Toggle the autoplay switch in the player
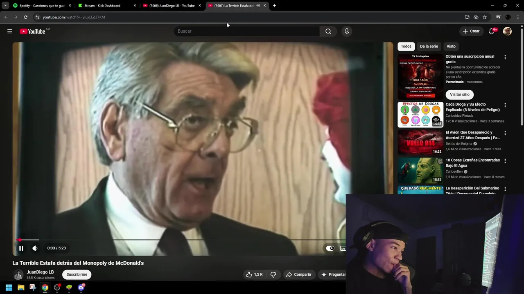The height and width of the screenshot is (294, 524). point(330,248)
